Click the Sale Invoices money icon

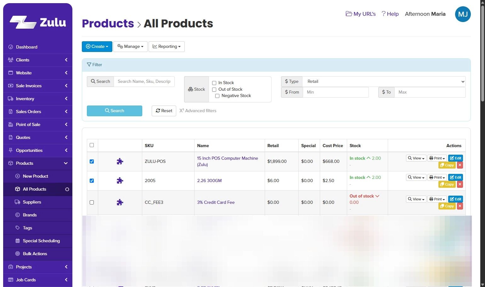click(10, 86)
